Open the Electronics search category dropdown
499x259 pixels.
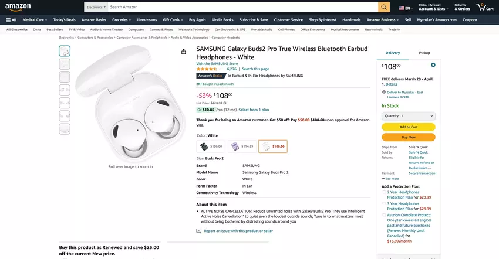[96, 7]
